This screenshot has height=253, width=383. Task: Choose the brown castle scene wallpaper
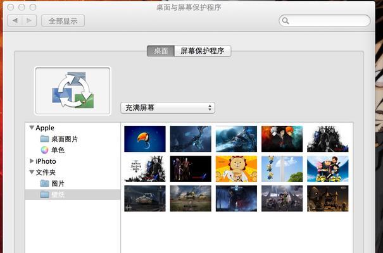(327, 199)
